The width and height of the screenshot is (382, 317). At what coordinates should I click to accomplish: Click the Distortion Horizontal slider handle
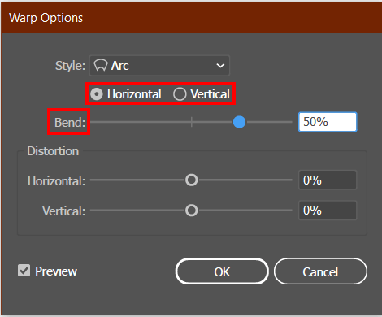(x=192, y=180)
